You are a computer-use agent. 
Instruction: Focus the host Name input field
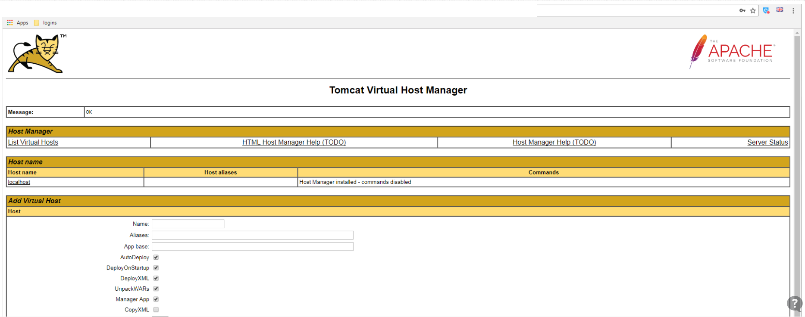point(188,224)
